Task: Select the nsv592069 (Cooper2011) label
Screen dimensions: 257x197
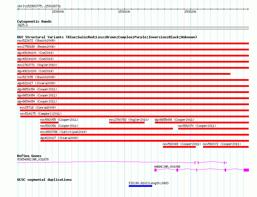Action: 182,144
